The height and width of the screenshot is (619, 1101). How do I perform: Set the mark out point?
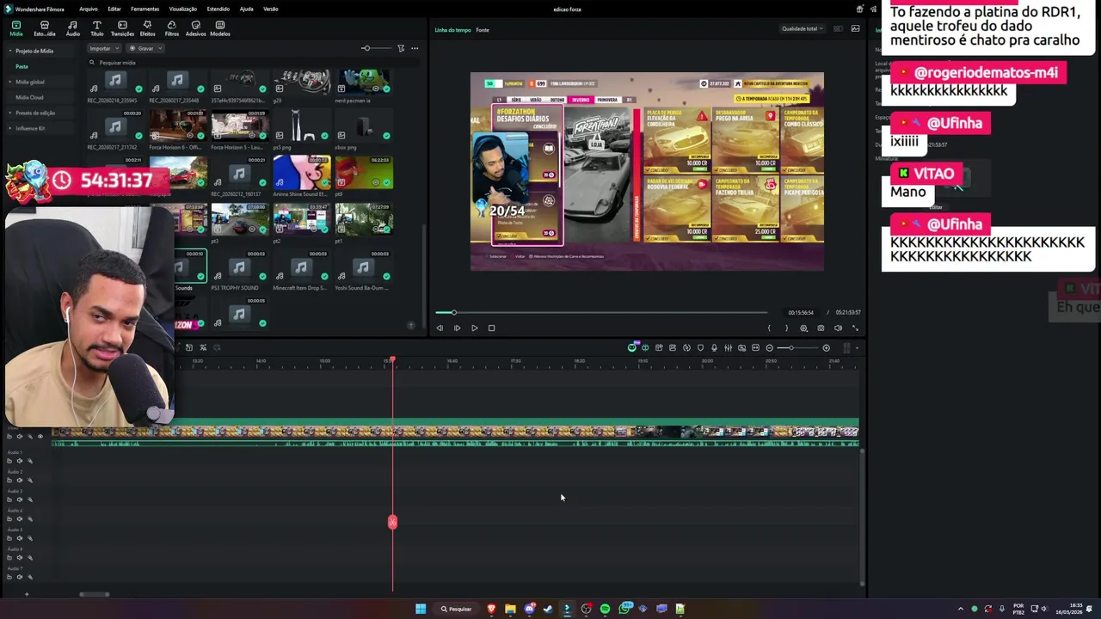pyautogui.click(x=786, y=328)
